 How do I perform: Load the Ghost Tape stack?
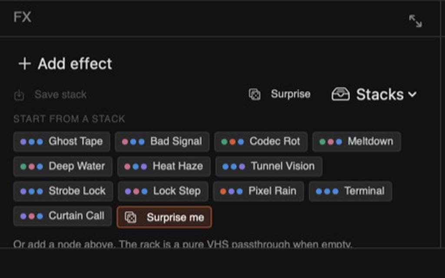(x=62, y=141)
